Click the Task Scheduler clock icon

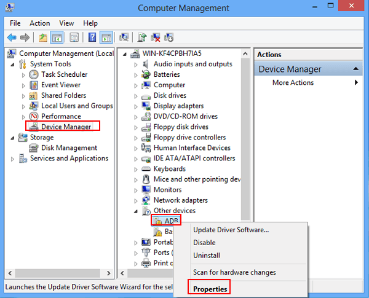pyautogui.click(x=34, y=74)
